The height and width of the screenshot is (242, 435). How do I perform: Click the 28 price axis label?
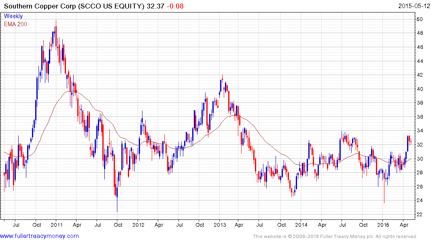(x=420, y=173)
